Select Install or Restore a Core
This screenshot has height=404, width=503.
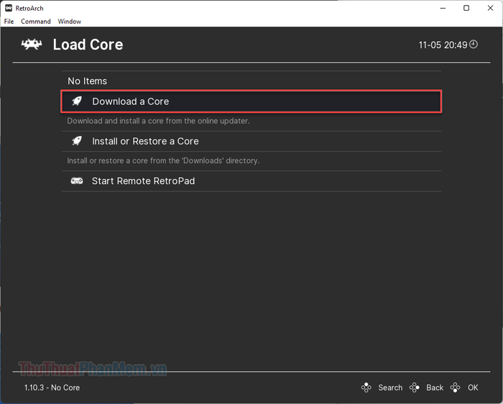pyautogui.click(x=251, y=141)
